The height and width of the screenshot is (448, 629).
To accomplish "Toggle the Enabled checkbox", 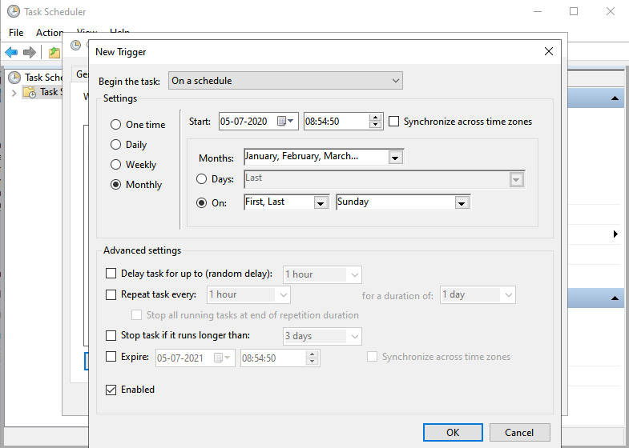I will (x=111, y=390).
